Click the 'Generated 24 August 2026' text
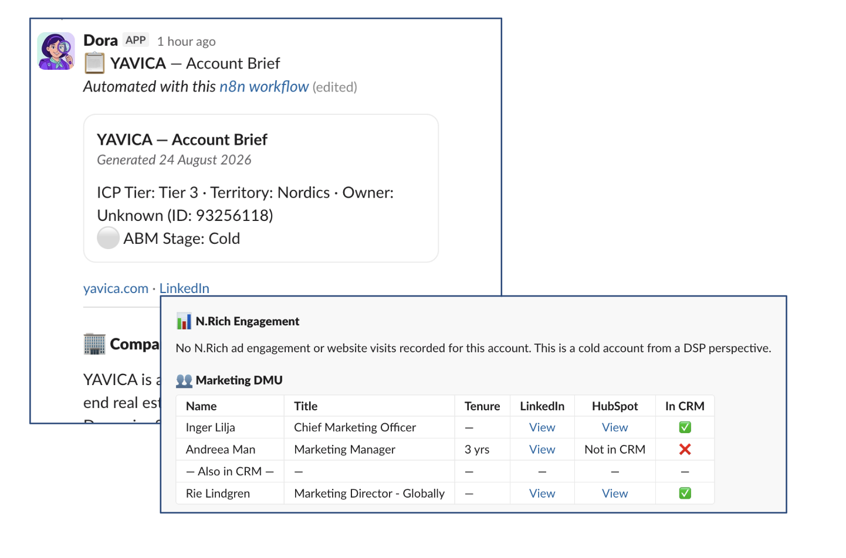 [174, 160]
